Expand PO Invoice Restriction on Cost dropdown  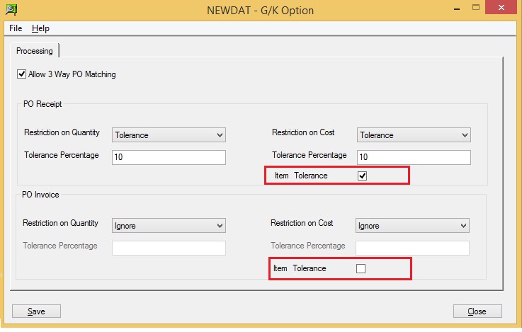412,226
